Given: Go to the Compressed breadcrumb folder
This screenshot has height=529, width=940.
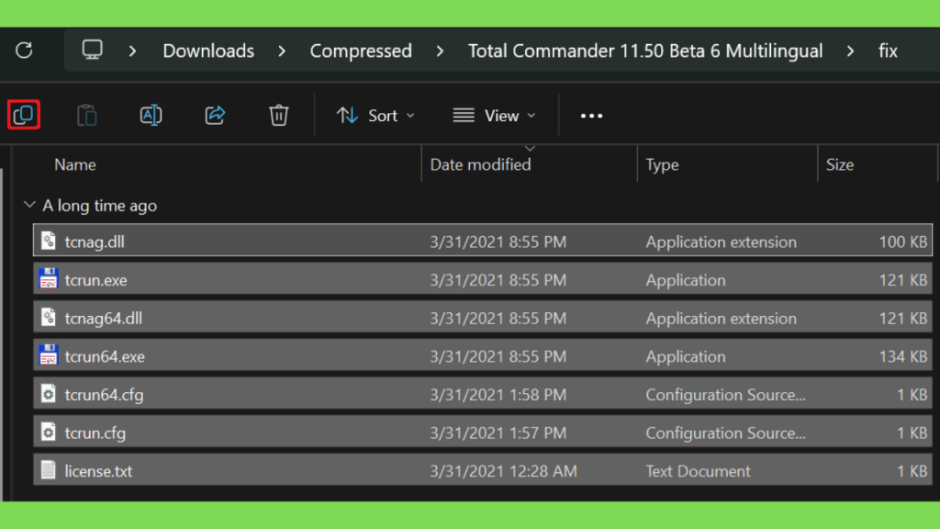Looking at the screenshot, I should coord(361,51).
